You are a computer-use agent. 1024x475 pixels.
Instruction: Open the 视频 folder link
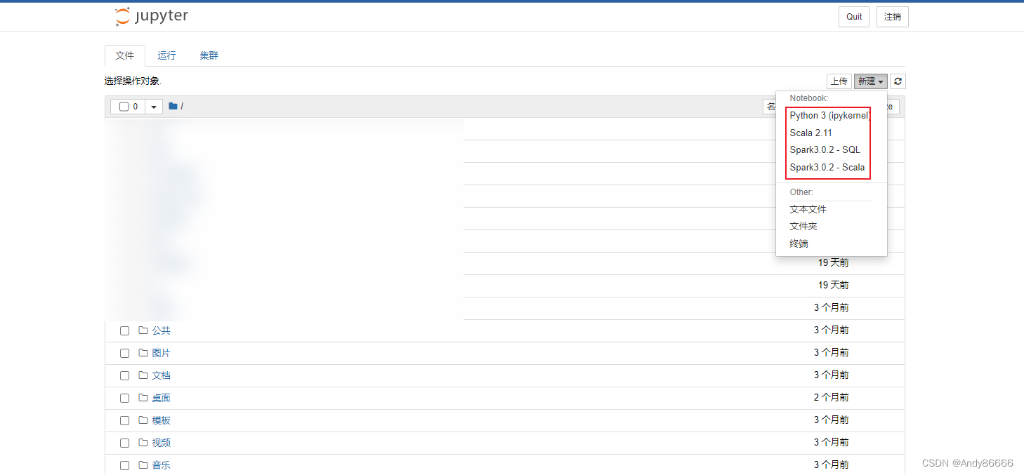161,443
